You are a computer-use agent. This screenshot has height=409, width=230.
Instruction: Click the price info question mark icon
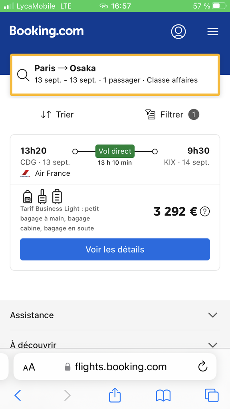[205, 212]
